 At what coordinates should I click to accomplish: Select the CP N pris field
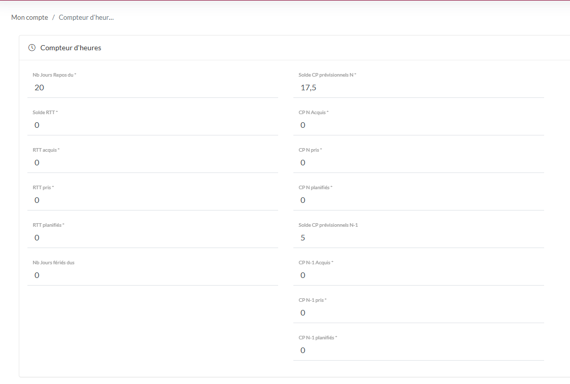point(418,163)
